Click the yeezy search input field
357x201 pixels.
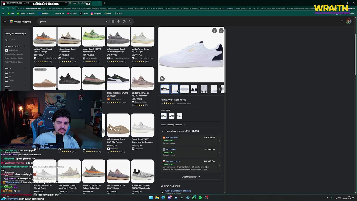[71, 21]
